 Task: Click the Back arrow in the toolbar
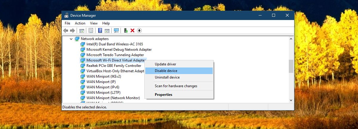point(66,30)
